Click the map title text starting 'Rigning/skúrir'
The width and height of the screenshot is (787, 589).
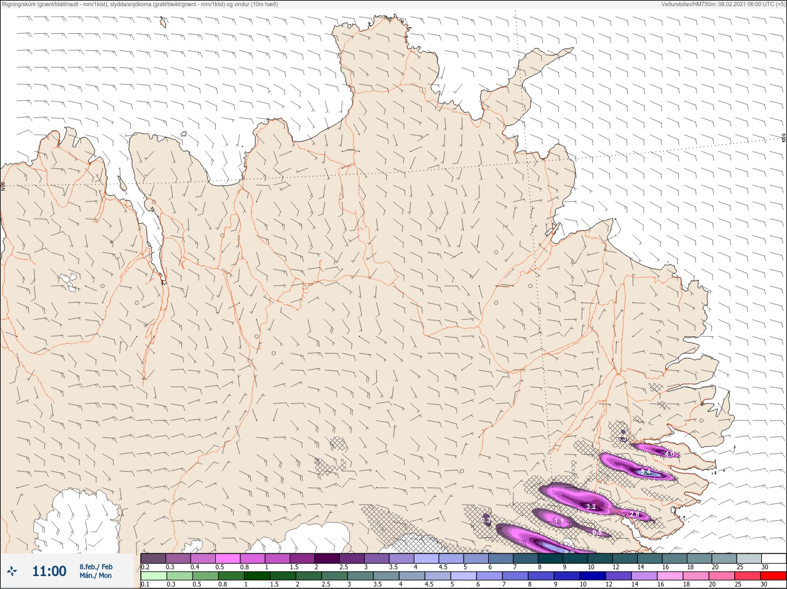(140, 4)
